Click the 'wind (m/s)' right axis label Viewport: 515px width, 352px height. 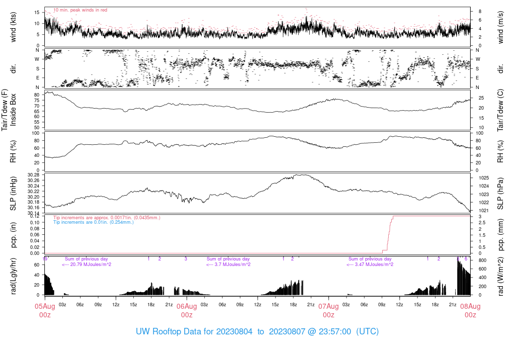500,27
